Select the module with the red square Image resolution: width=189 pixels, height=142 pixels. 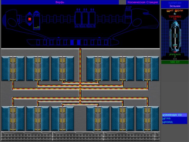point(30,19)
